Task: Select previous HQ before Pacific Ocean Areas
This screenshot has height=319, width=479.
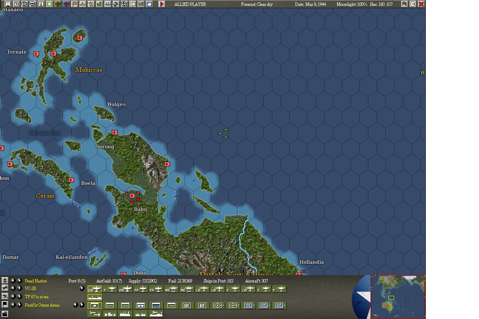Action: [13, 304]
